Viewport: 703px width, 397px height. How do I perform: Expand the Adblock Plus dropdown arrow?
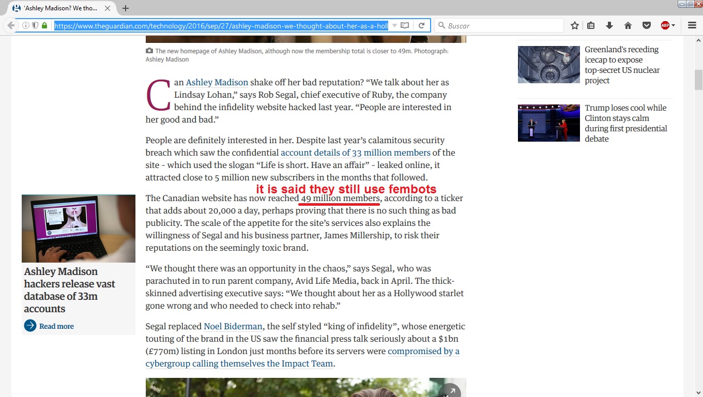(673, 26)
